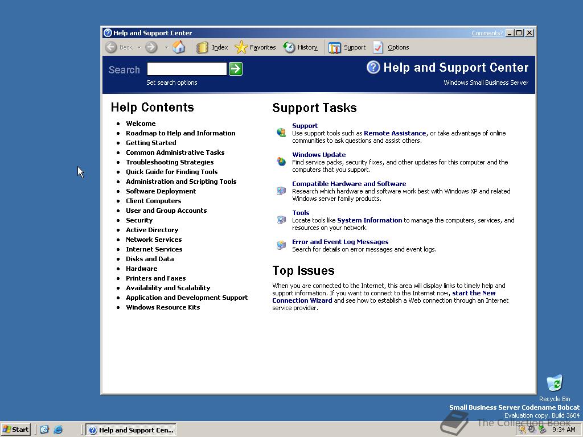Image resolution: width=583 pixels, height=437 pixels.
Task: Open the Hardware help topic
Action: [x=141, y=269]
